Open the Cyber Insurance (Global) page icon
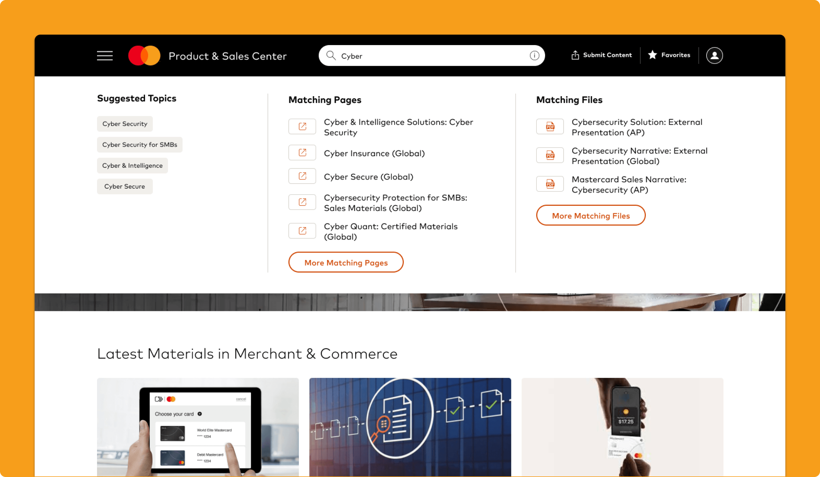This screenshot has width=820, height=477. (302, 153)
